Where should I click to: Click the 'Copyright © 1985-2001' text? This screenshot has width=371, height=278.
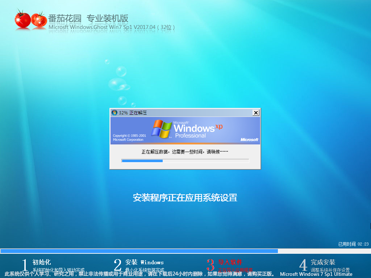point(129,136)
